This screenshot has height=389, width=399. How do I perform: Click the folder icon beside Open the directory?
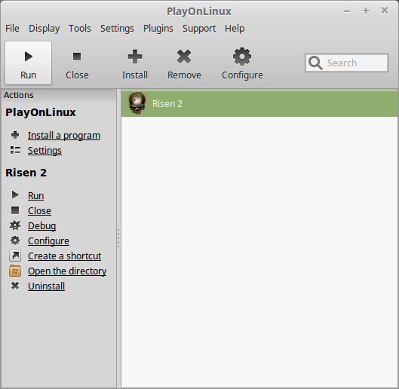[x=15, y=271]
